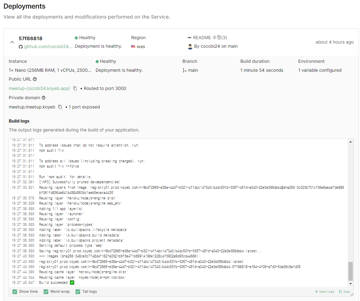
Task: Click 'By cocobi24 on main' text
Action: coord(216,46)
